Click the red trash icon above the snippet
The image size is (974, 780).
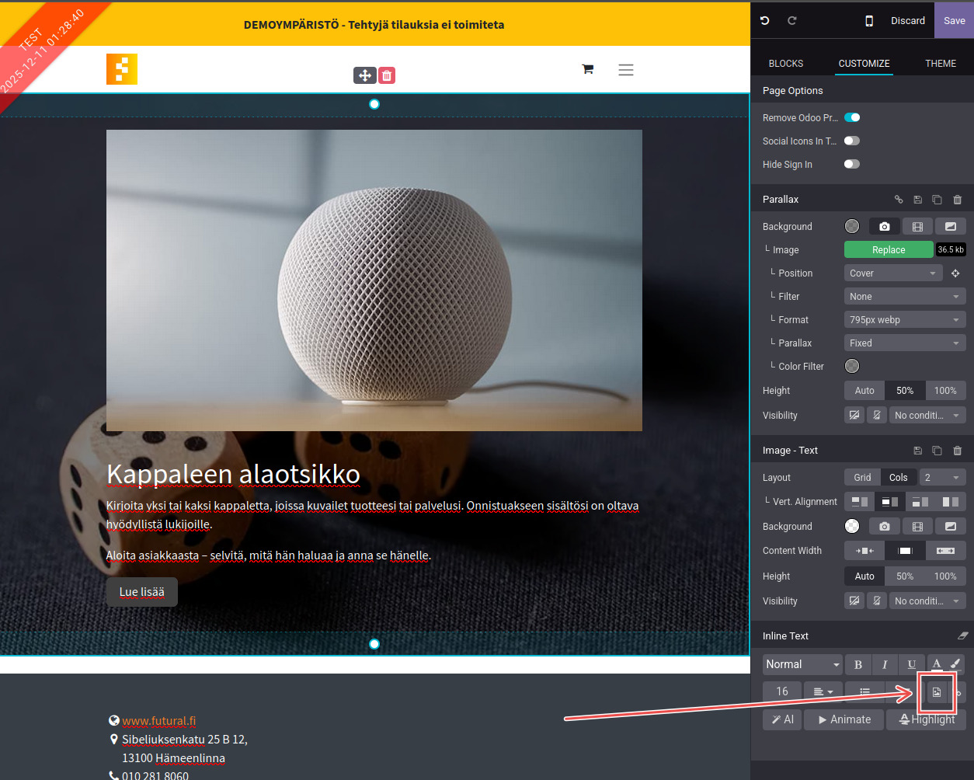tap(387, 75)
